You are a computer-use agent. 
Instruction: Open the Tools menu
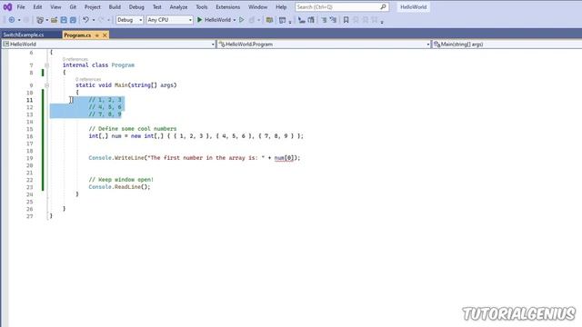coord(202,7)
